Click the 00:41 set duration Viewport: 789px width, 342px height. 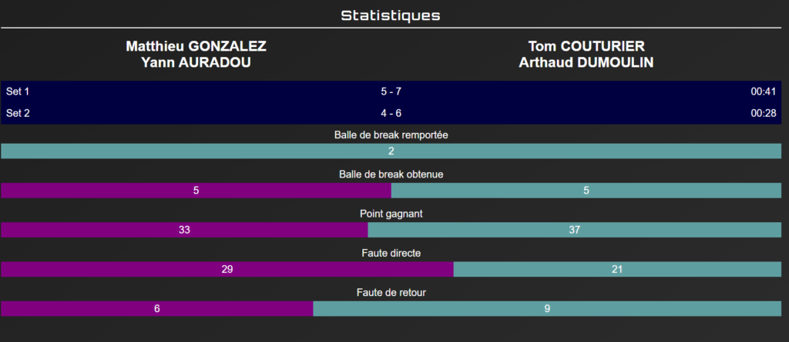[764, 92]
